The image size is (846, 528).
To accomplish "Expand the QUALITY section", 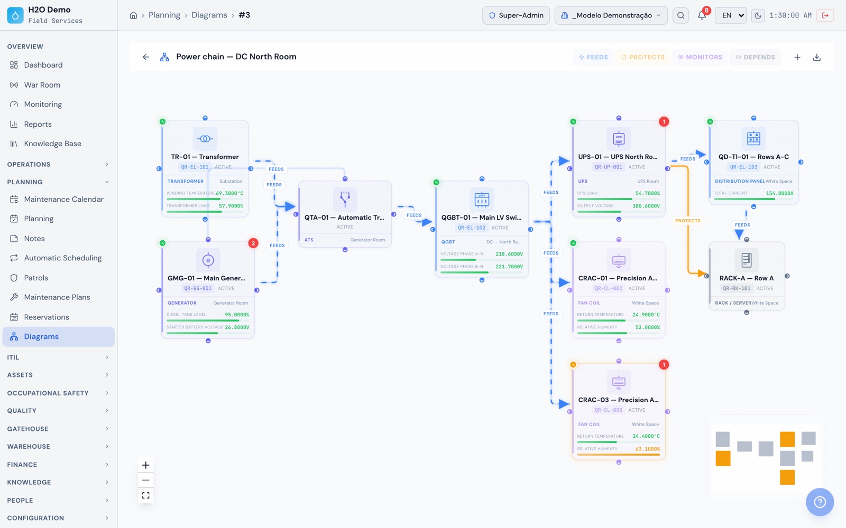I will (58, 411).
